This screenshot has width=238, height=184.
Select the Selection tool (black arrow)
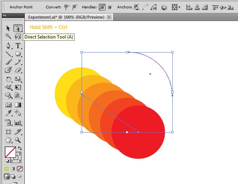pyautogui.click(x=8, y=28)
